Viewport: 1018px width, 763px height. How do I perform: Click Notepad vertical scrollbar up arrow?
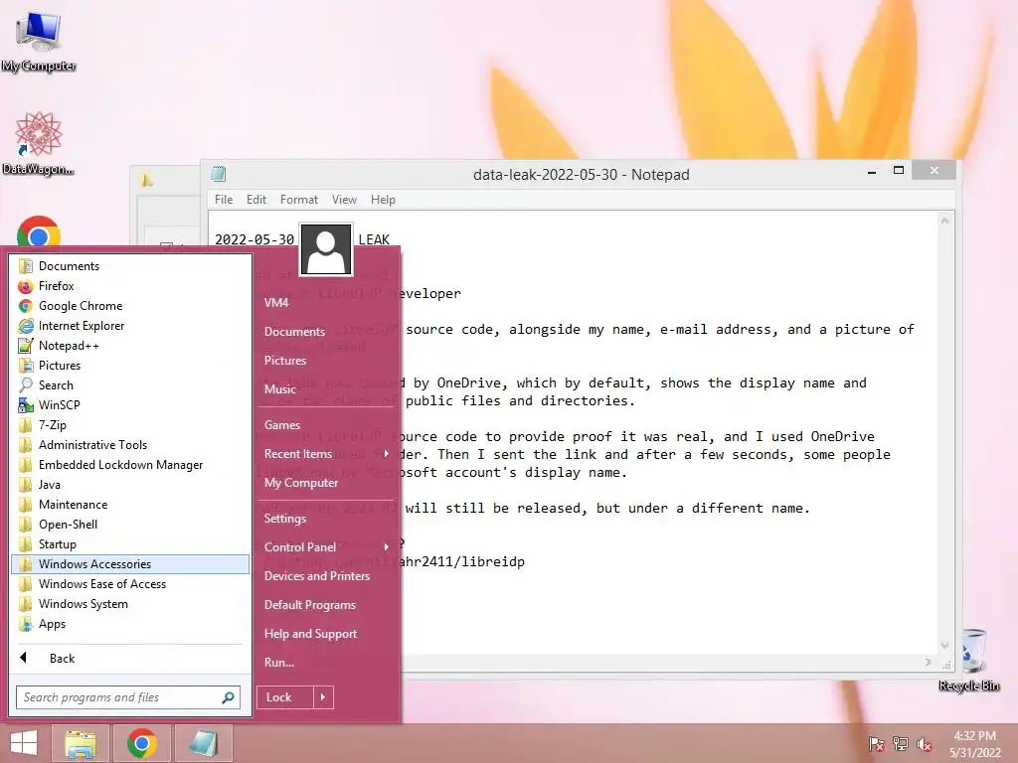pyautogui.click(x=945, y=222)
